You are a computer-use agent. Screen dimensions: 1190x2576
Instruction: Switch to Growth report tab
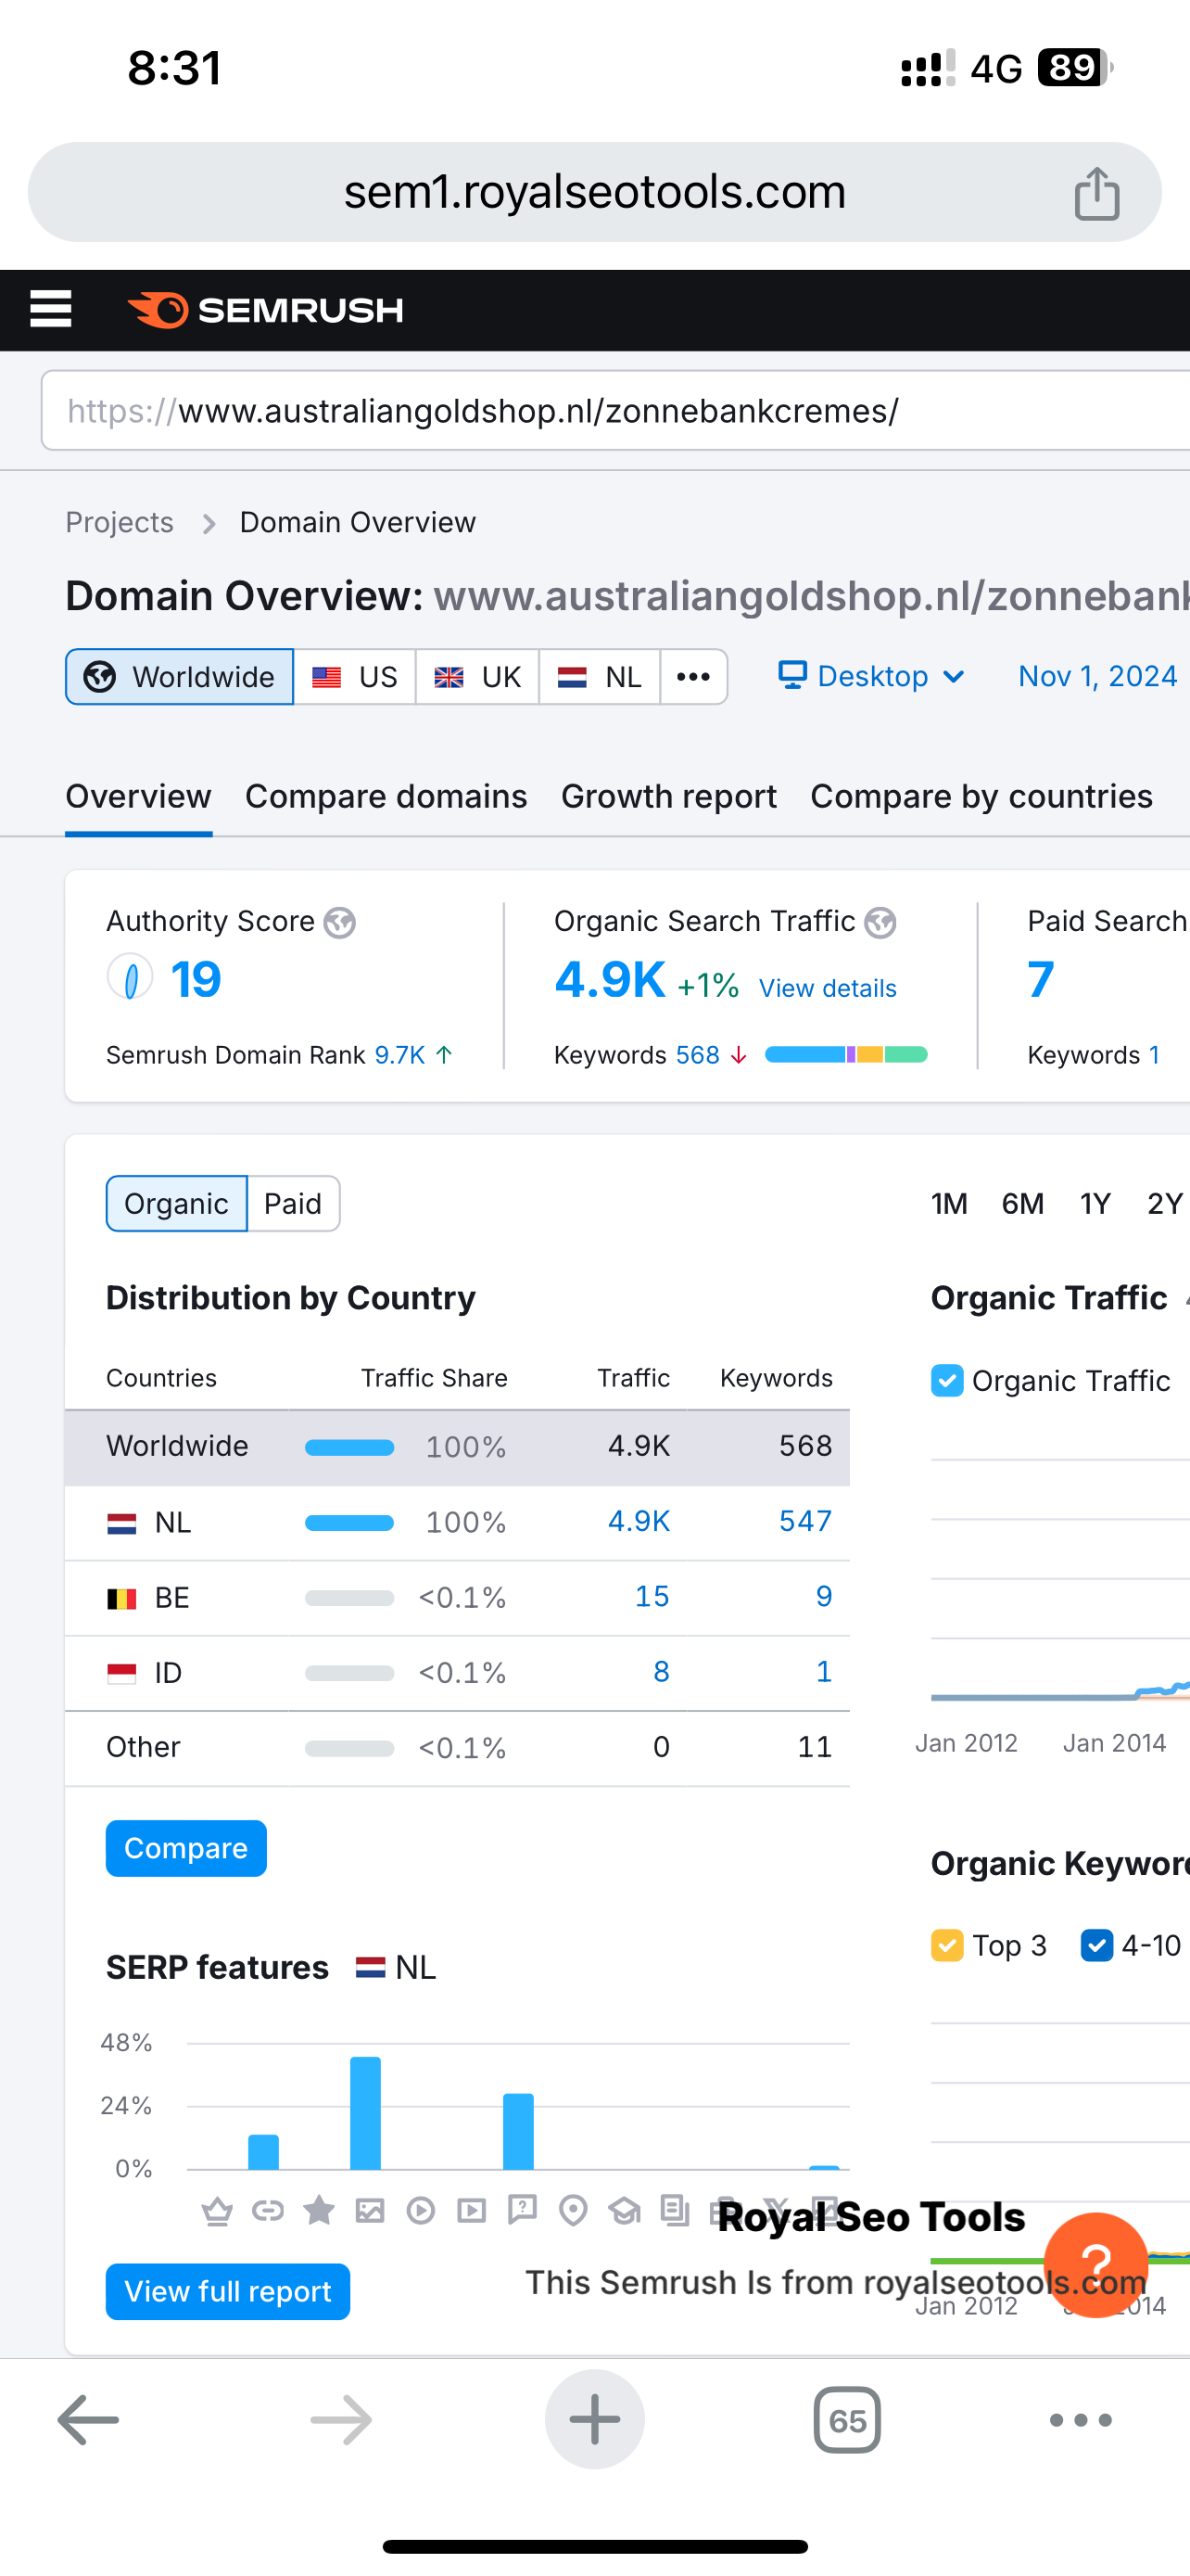(669, 797)
